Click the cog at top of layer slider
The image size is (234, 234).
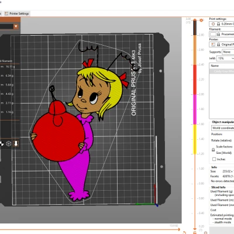pyautogui.click(x=201, y=20)
